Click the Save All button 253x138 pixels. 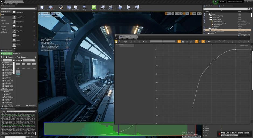pos(17,54)
